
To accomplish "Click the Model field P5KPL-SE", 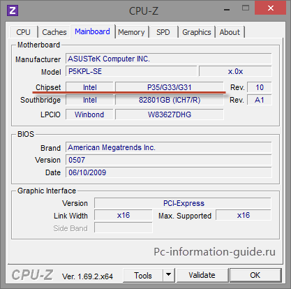I will coord(131,71).
